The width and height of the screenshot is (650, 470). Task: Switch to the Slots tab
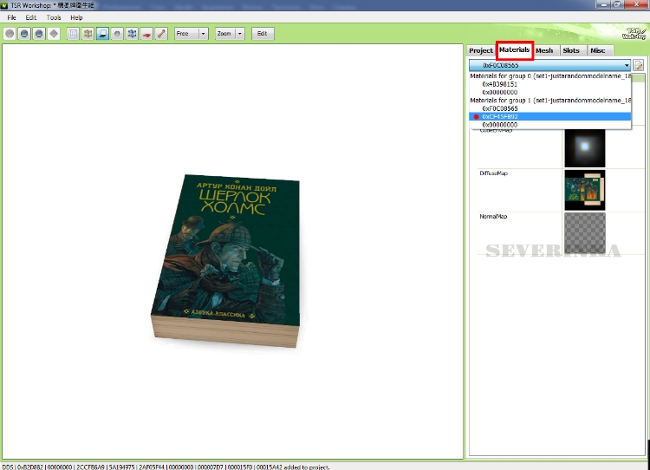pyautogui.click(x=570, y=50)
